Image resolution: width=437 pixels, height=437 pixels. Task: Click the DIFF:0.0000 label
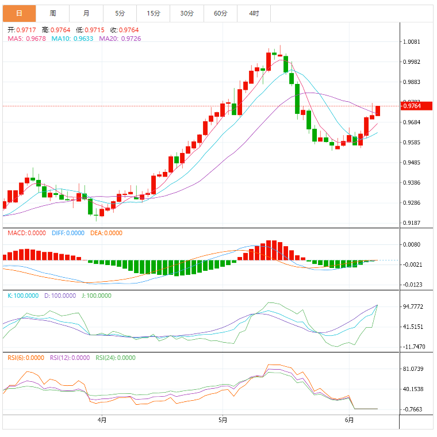[x=68, y=233]
